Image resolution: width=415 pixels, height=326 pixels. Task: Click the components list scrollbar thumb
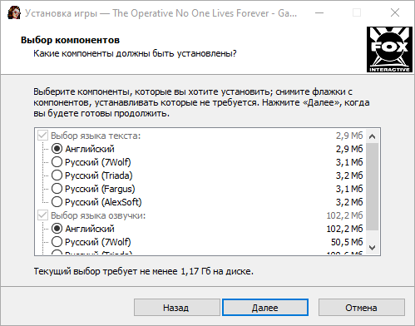click(372, 186)
